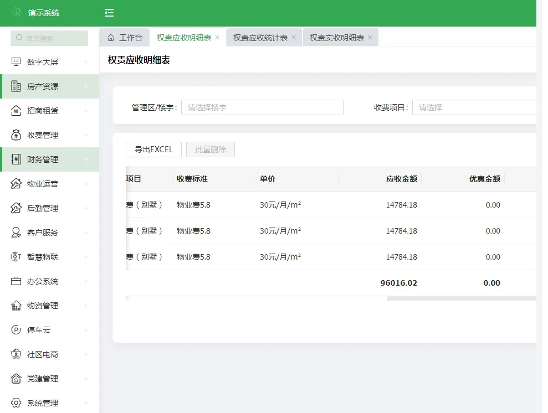Open the 物资管理 menu label
Image resolution: width=548 pixels, height=413 pixels.
point(43,306)
